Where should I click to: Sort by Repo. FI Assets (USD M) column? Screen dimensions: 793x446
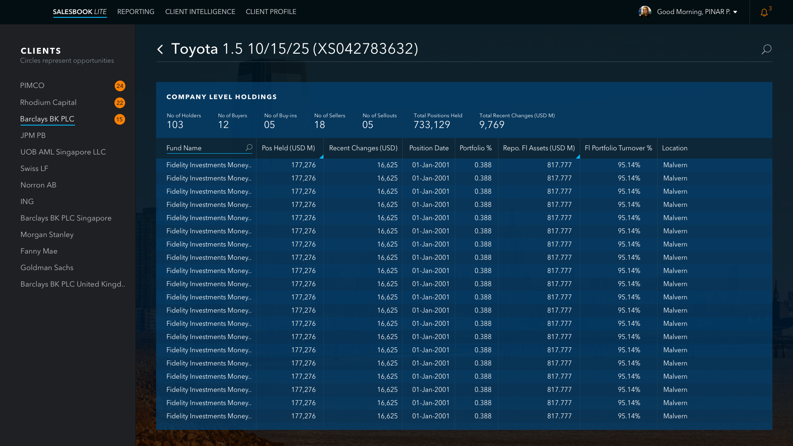click(539, 148)
